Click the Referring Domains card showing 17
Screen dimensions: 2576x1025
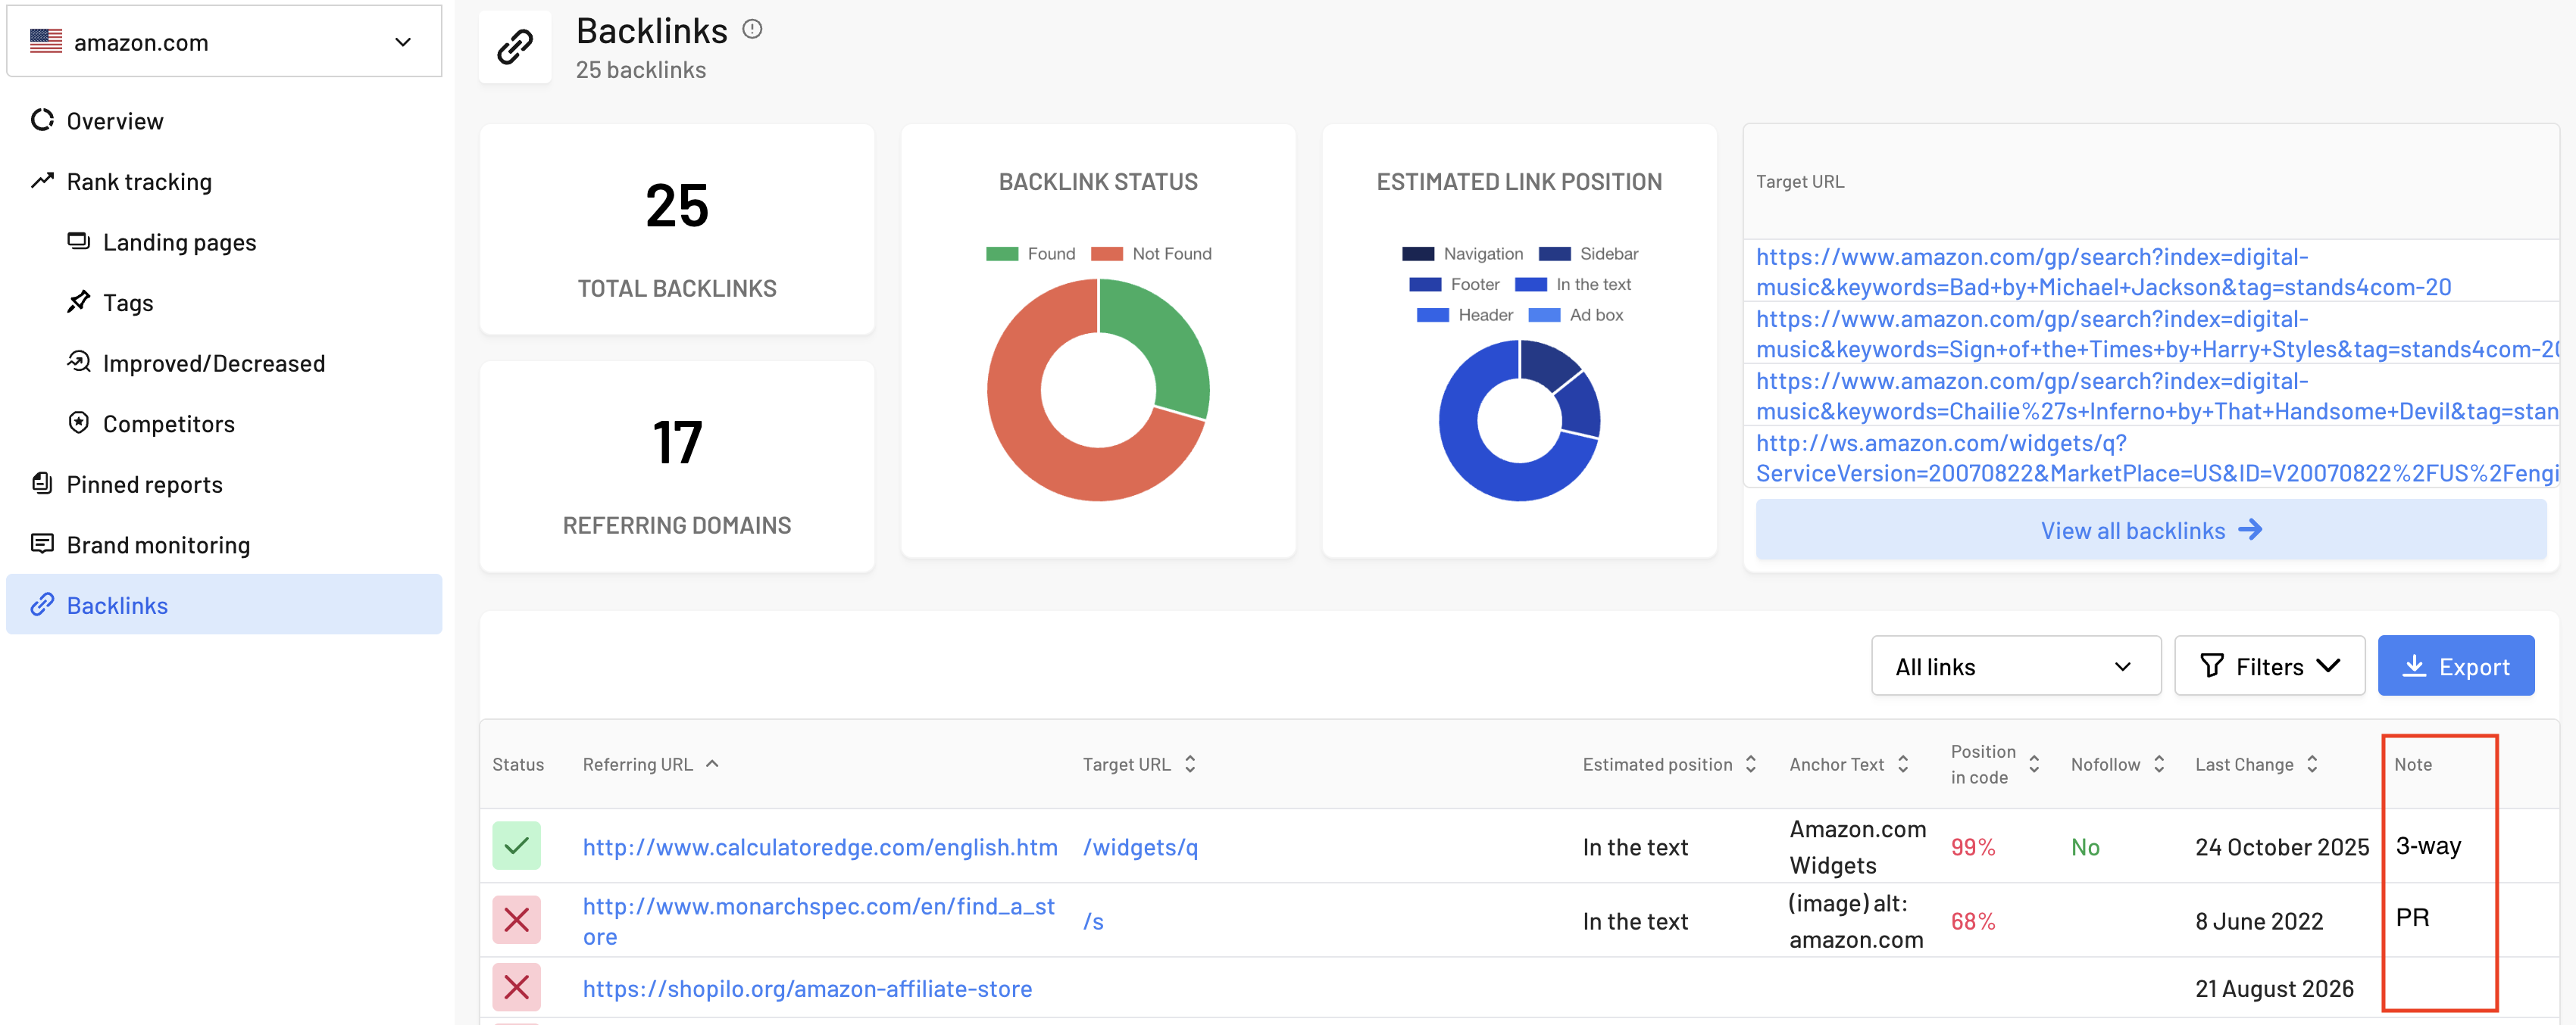[x=677, y=466]
